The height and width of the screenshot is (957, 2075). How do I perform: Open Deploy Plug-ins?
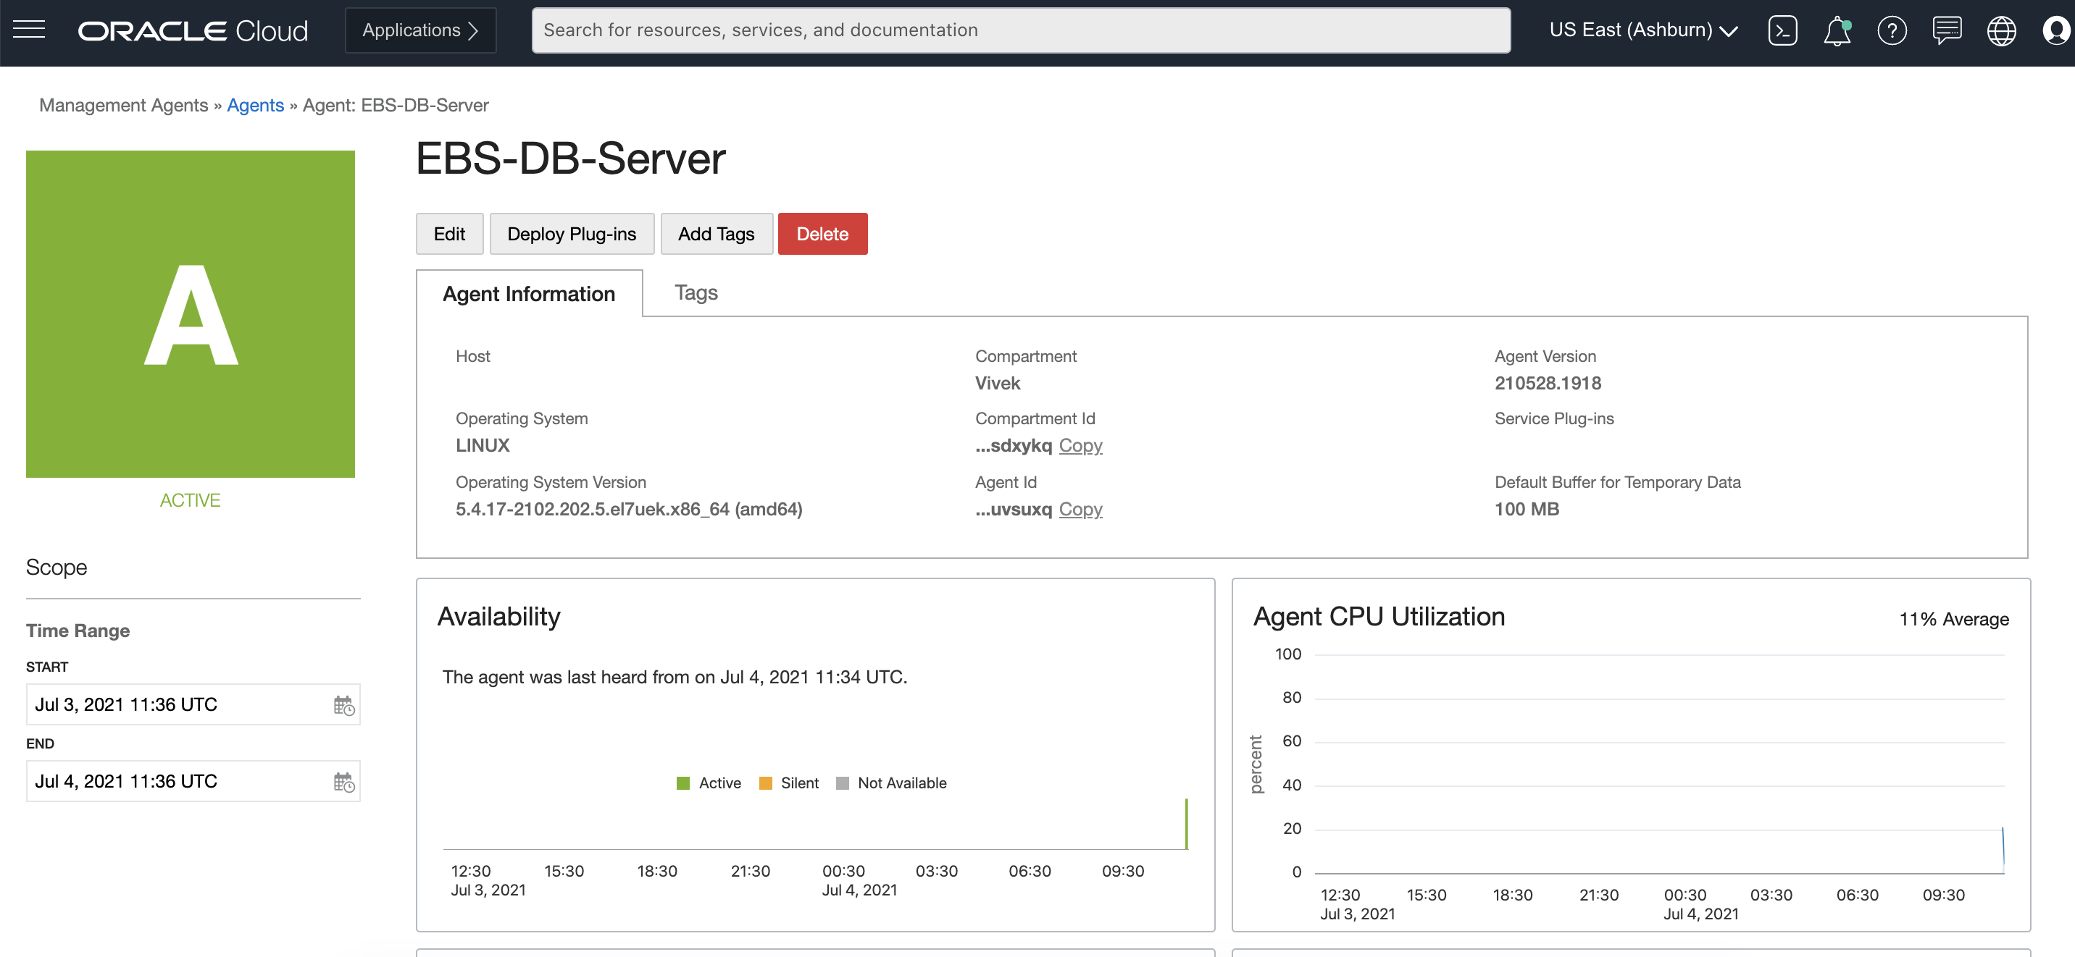[x=572, y=233]
